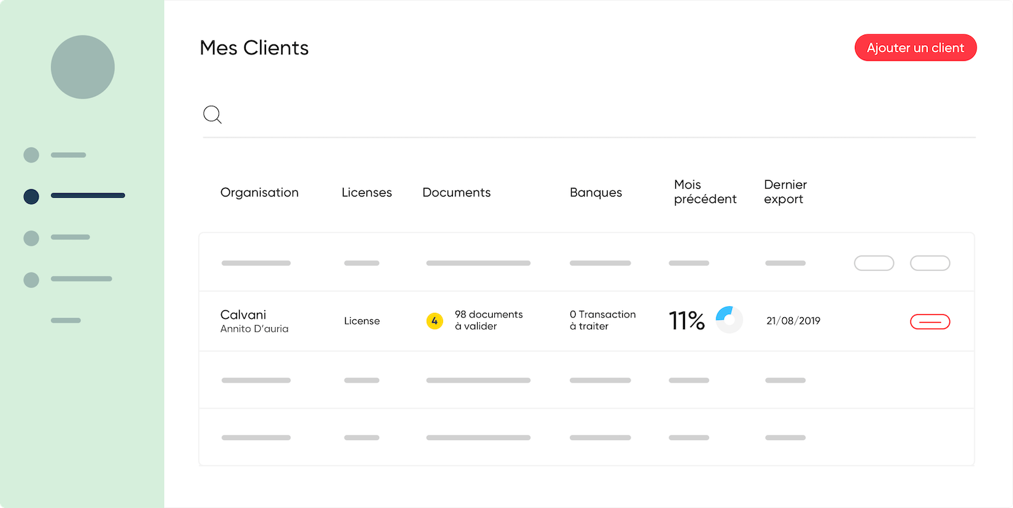The height and width of the screenshot is (508, 1013).
Task: Select the last sidebar item without dot
Action: tap(66, 320)
